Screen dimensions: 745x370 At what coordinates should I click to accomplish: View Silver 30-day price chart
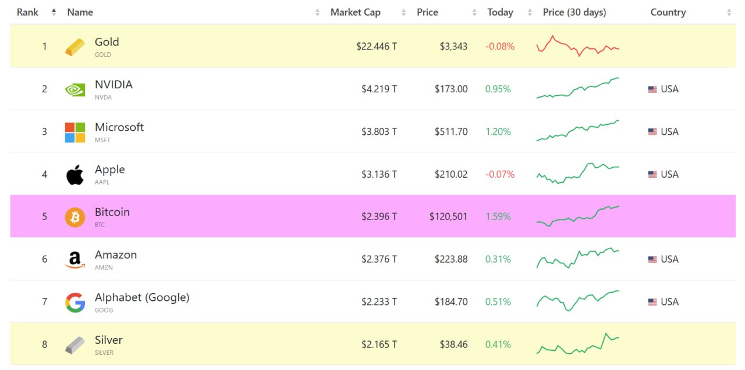tap(578, 343)
